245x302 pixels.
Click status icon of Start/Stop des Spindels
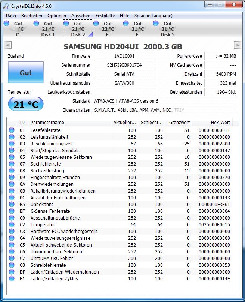[12, 150]
